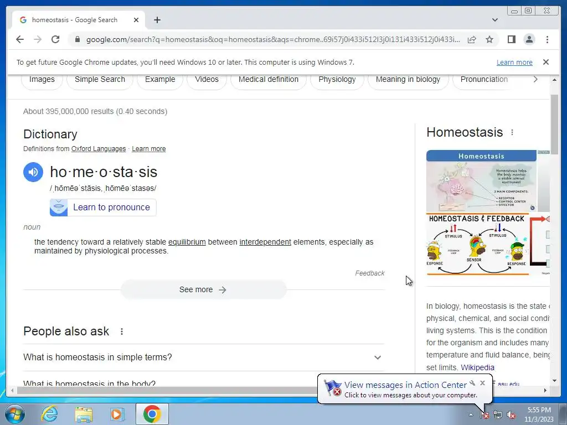Image resolution: width=567 pixels, height=425 pixels.
Task: Open the Chrome side panel
Action: click(511, 39)
